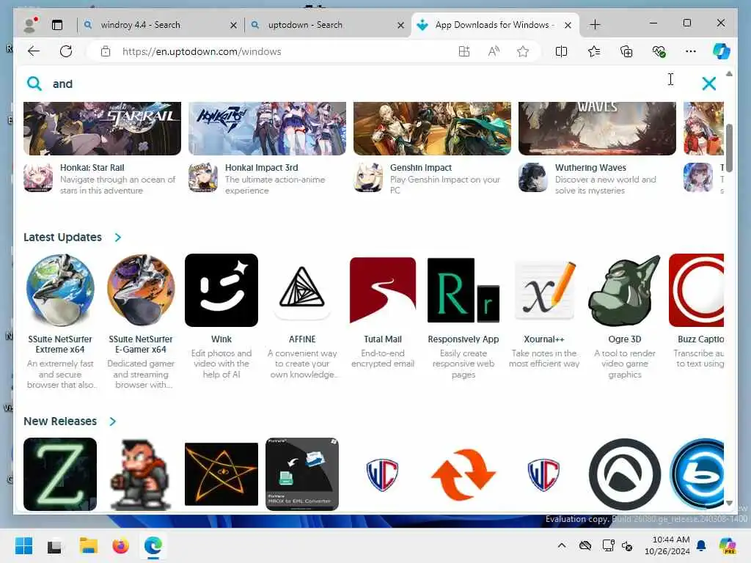Click the Honkai Impact 3rd title link

[x=262, y=168]
